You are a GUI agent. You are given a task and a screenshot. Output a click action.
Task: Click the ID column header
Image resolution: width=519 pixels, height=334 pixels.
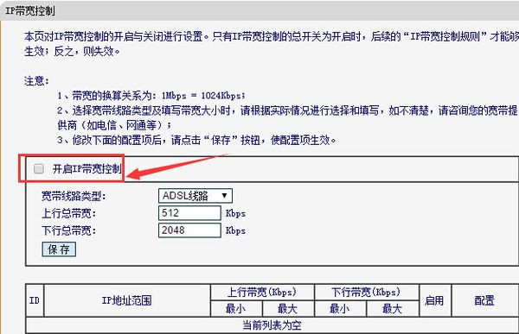pyautogui.click(x=35, y=300)
